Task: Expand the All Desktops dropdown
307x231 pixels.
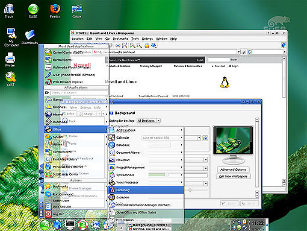Action: coord(149,121)
